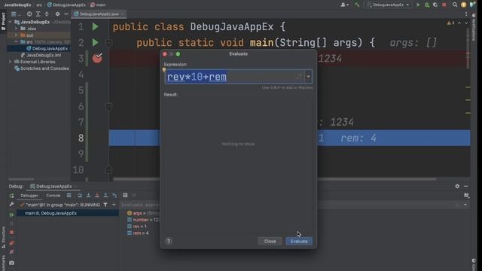The width and height of the screenshot is (482, 271).
Task: Click the fold end marker on line 10
Action: [108, 169]
